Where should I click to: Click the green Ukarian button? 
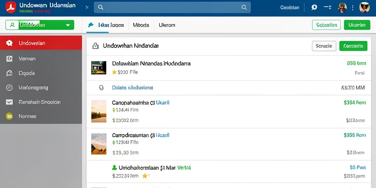pos(357,25)
